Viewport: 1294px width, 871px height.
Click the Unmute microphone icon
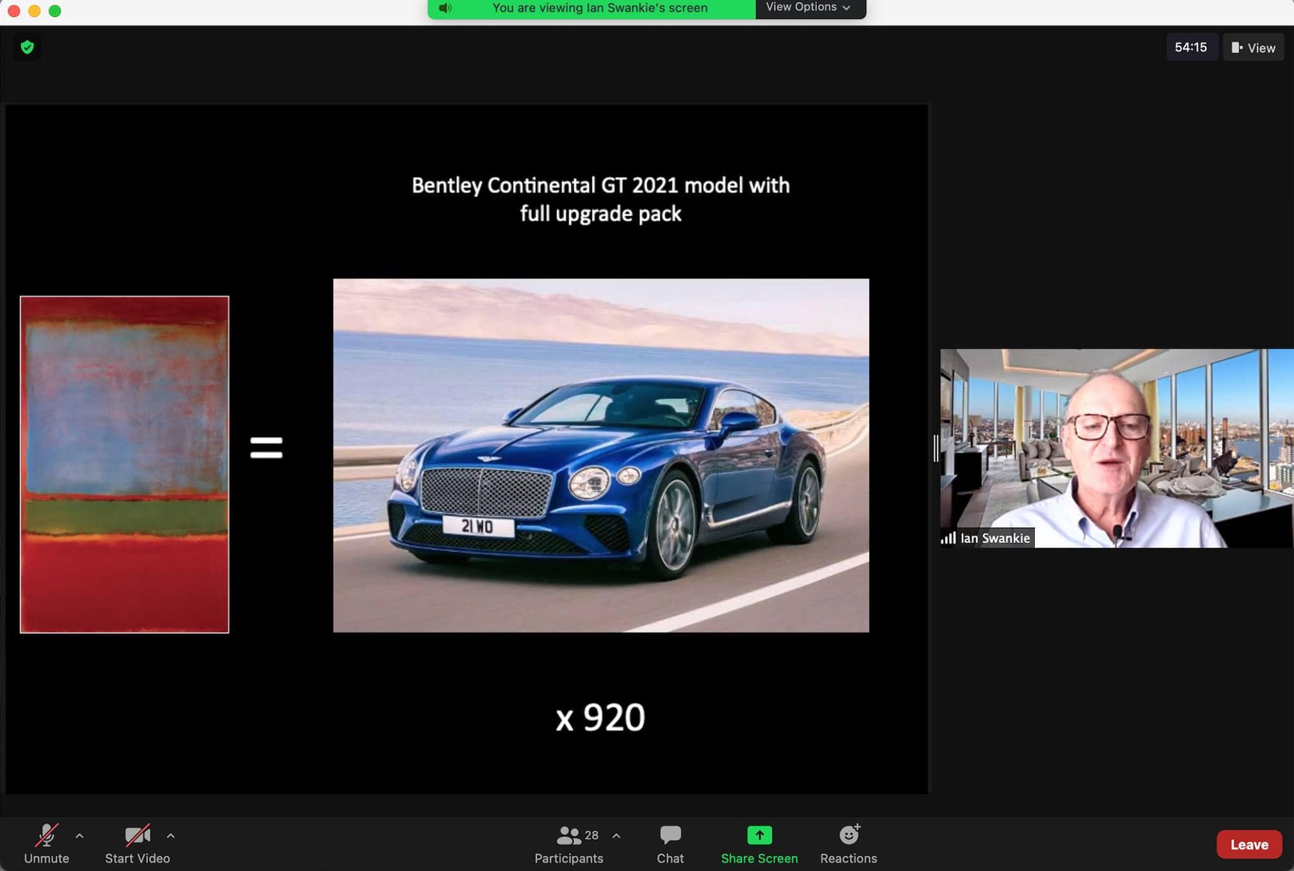(46, 835)
